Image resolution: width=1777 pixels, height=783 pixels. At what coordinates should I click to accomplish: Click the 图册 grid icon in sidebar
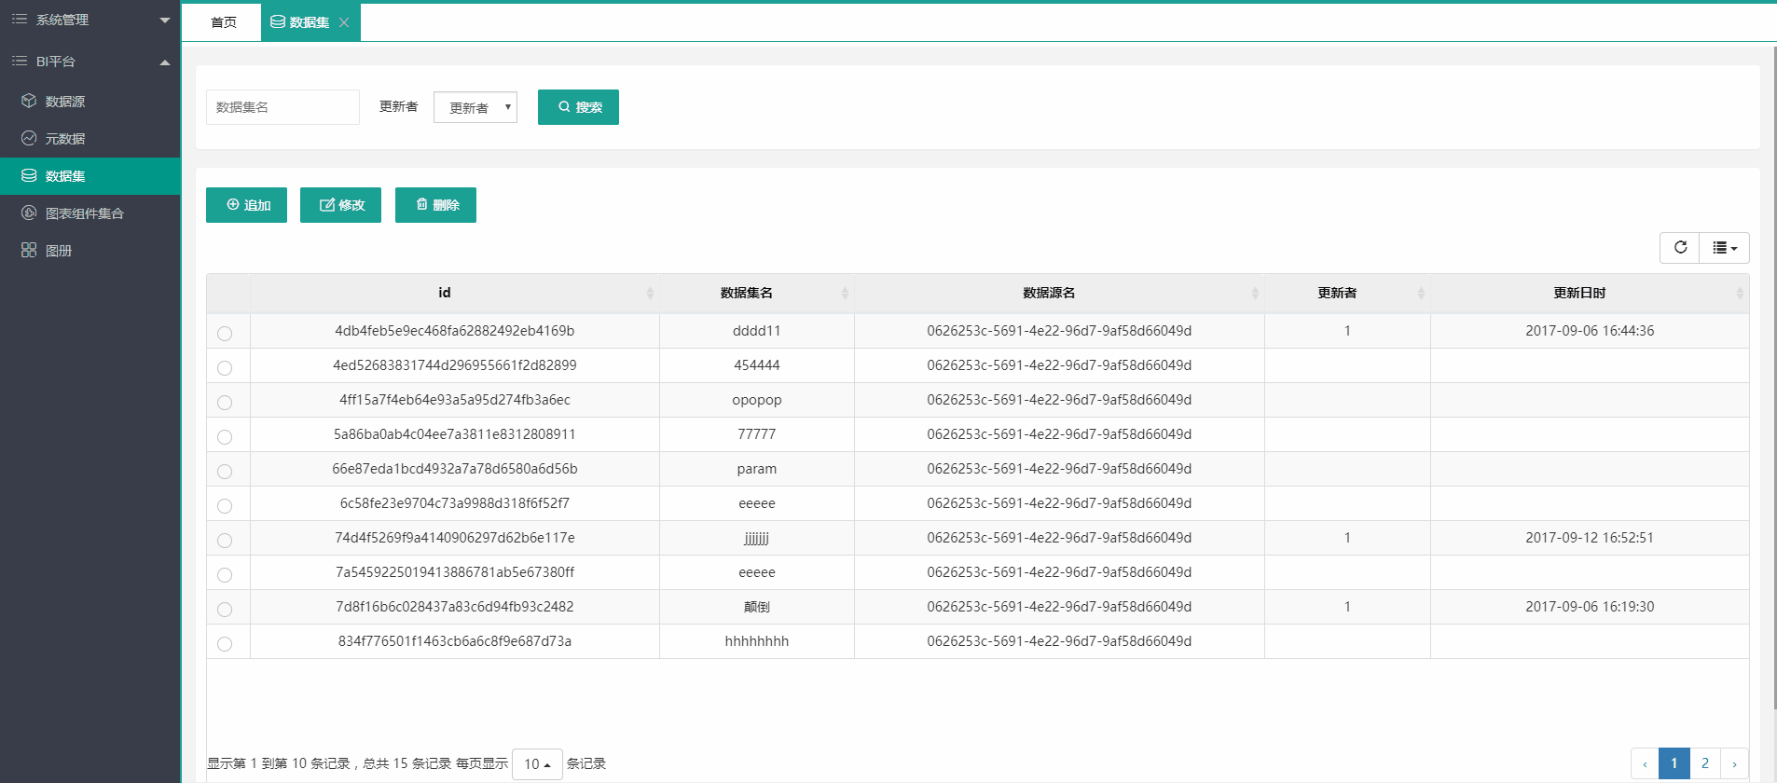(29, 250)
